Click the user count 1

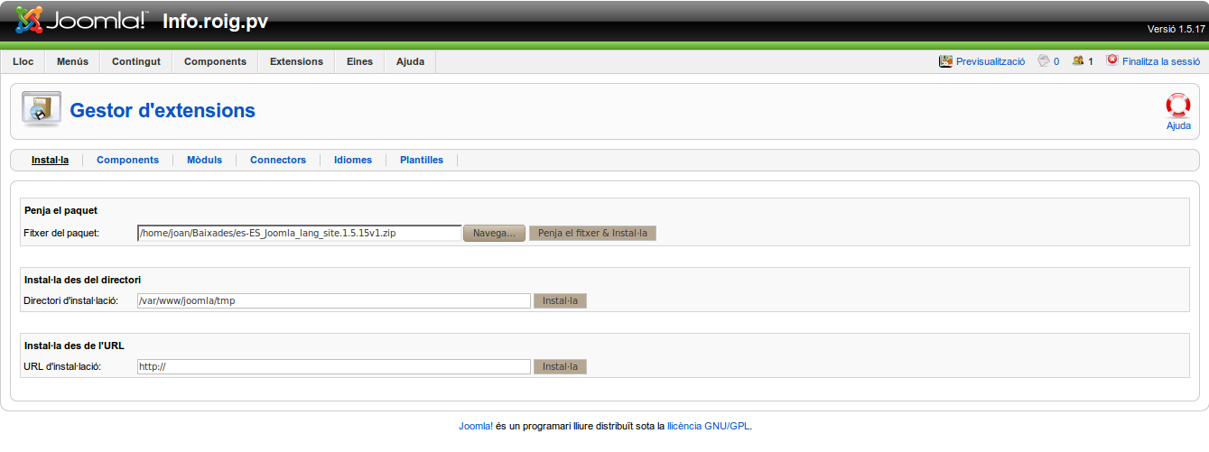[x=1090, y=61]
